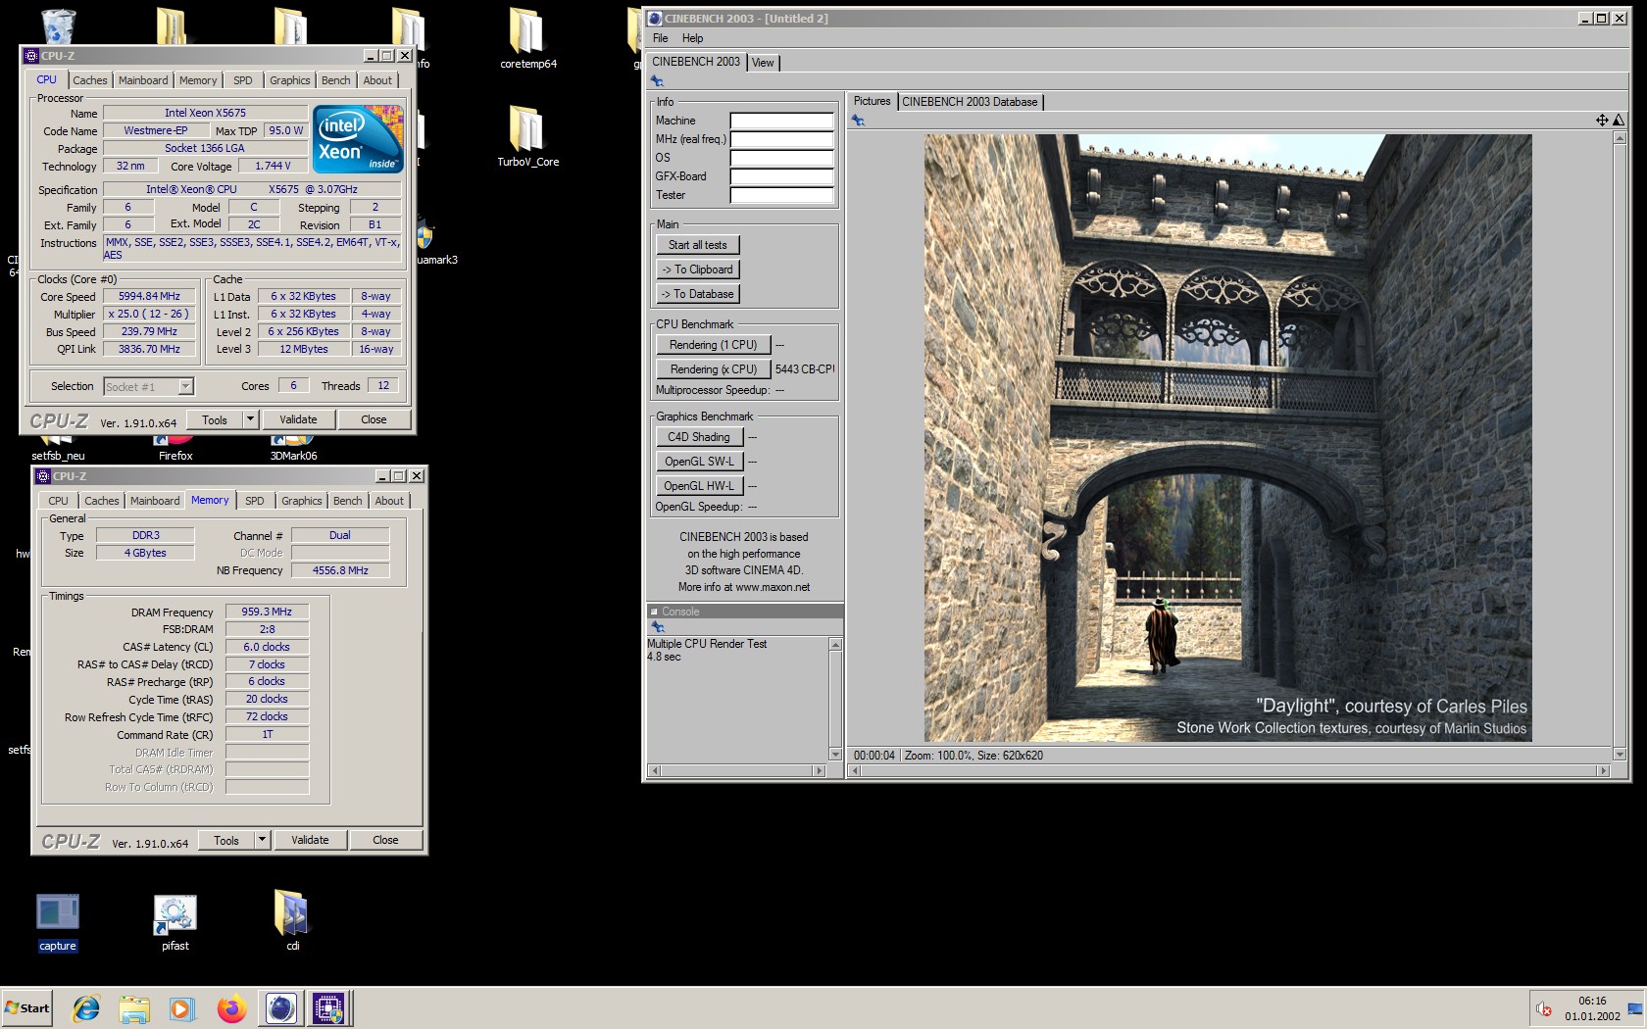
Task: Launch the pifast shortcut icon
Action: (x=175, y=921)
